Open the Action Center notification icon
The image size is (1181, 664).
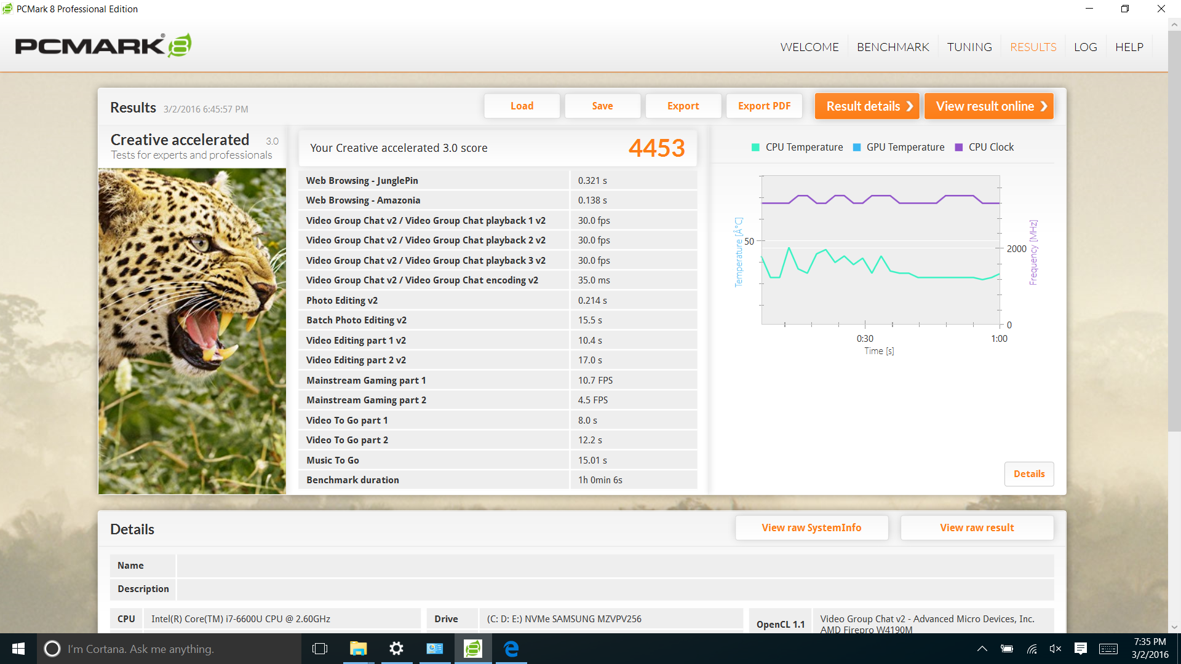1081,649
